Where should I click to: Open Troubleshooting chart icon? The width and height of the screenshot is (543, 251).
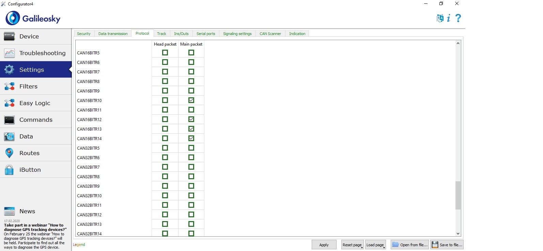(9, 53)
